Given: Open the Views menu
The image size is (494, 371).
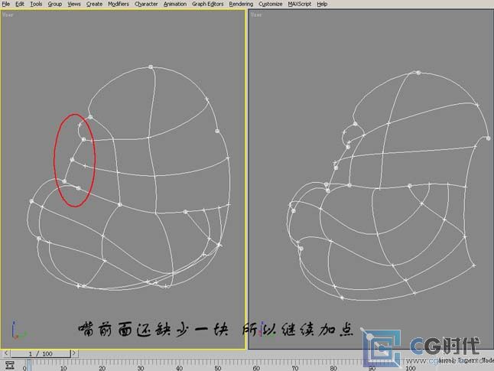Looking at the screenshot, I should [74, 4].
